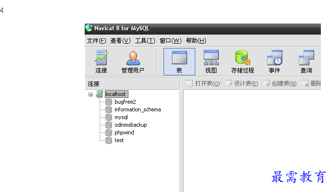Click the odinmsbackup database cylinder icon
The image size is (330, 192).
[x=109, y=125]
